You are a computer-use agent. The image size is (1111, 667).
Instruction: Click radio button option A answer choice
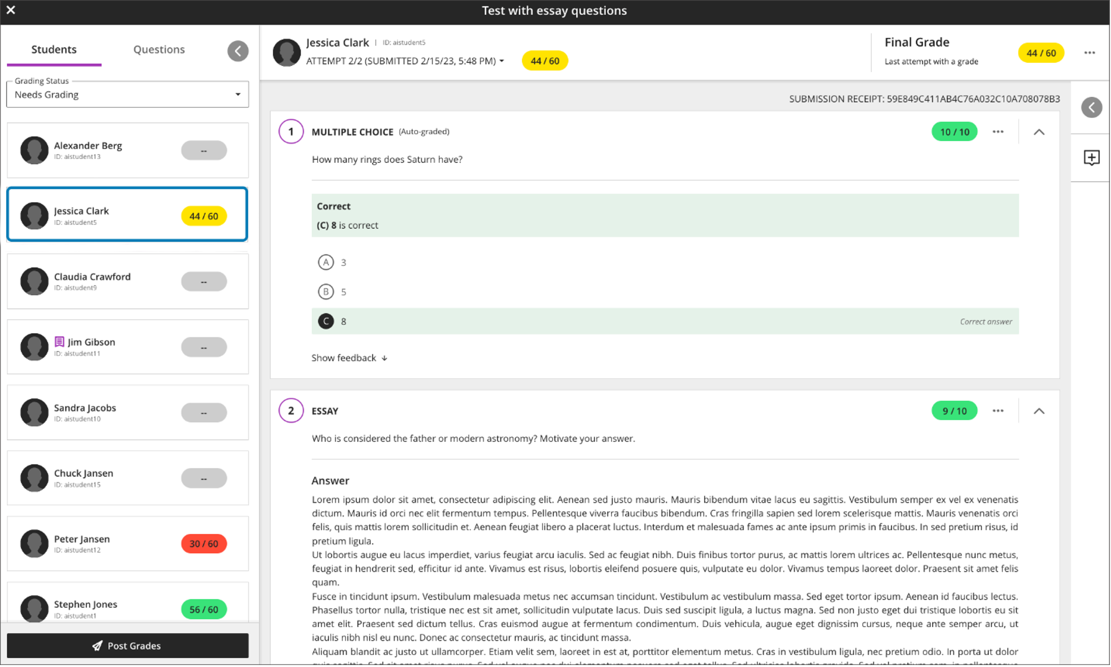[x=326, y=262]
